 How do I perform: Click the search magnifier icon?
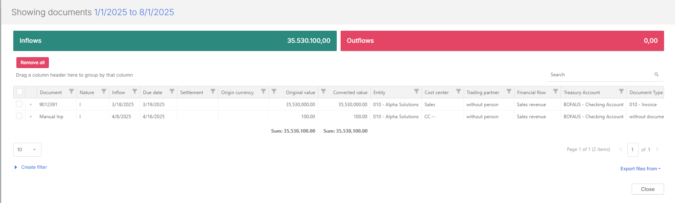656,75
